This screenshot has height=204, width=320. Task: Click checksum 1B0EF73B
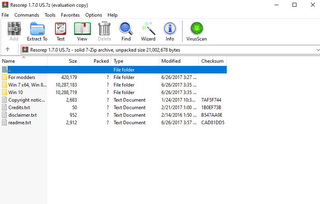pyautogui.click(x=211, y=108)
